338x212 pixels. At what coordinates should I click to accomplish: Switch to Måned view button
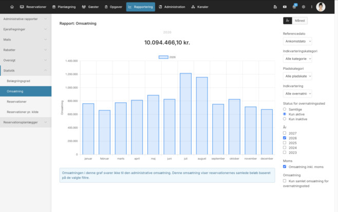(x=299, y=21)
